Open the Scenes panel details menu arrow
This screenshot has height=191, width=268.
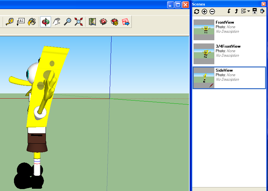point(262,11)
